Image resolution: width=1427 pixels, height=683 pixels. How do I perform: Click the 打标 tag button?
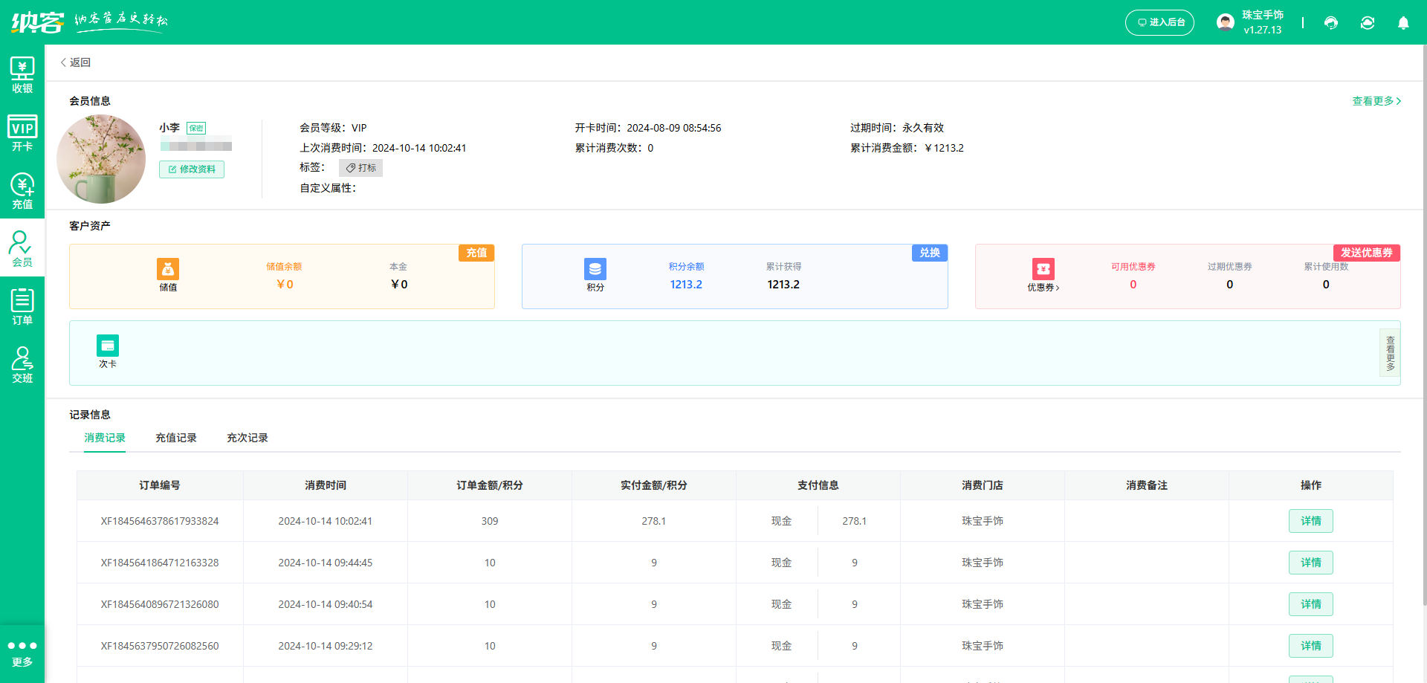(x=361, y=168)
